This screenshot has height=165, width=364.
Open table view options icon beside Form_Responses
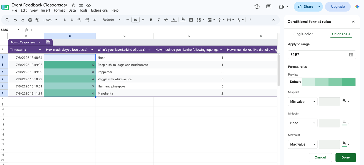48,42
